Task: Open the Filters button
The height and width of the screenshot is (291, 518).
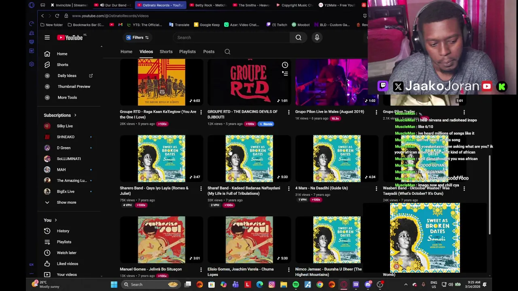Action: click(138, 38)
